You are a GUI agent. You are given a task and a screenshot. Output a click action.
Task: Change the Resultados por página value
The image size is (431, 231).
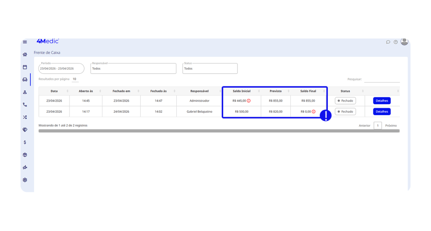(74, 79)
